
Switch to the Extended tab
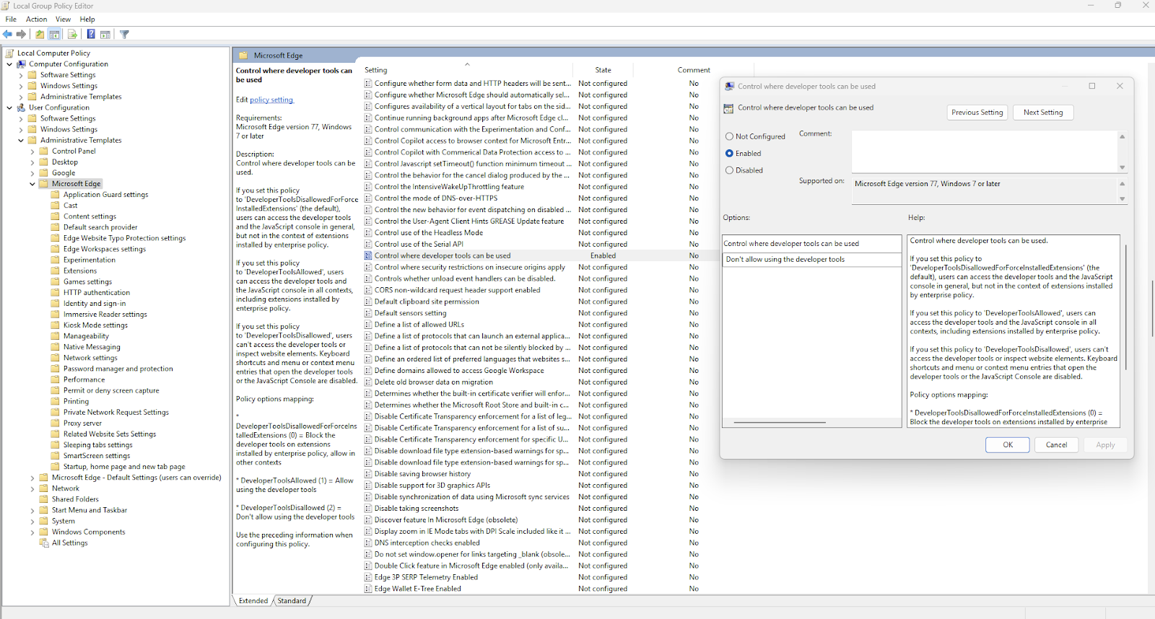click(253, 600)
